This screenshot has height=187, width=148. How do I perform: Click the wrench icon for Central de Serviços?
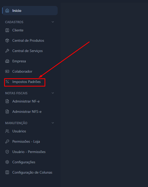7,51
